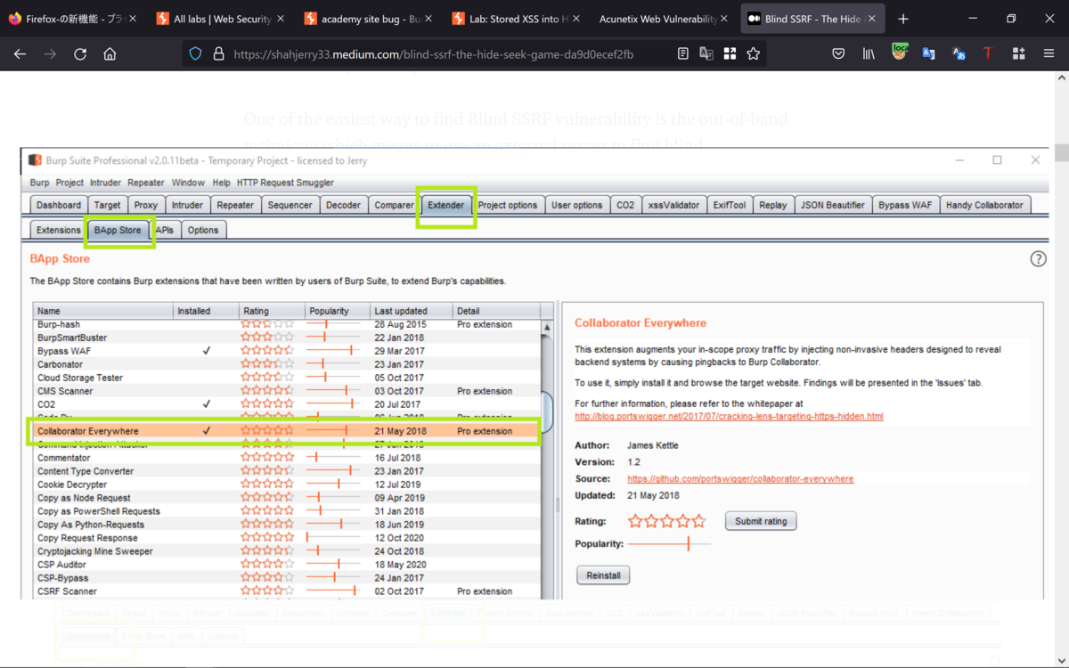
Task: Open the HTTP Request Smuggler menu
Action: tap(285, 183)
